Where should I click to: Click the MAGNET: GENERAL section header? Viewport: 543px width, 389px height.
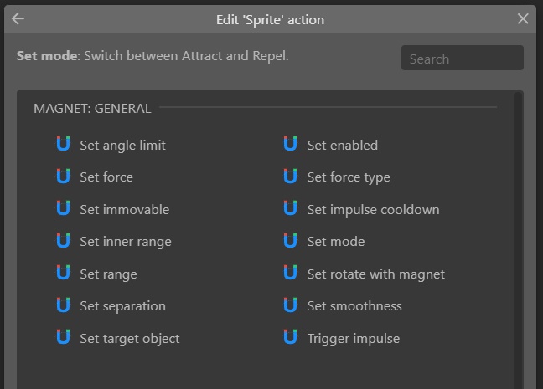coord(92,108)
